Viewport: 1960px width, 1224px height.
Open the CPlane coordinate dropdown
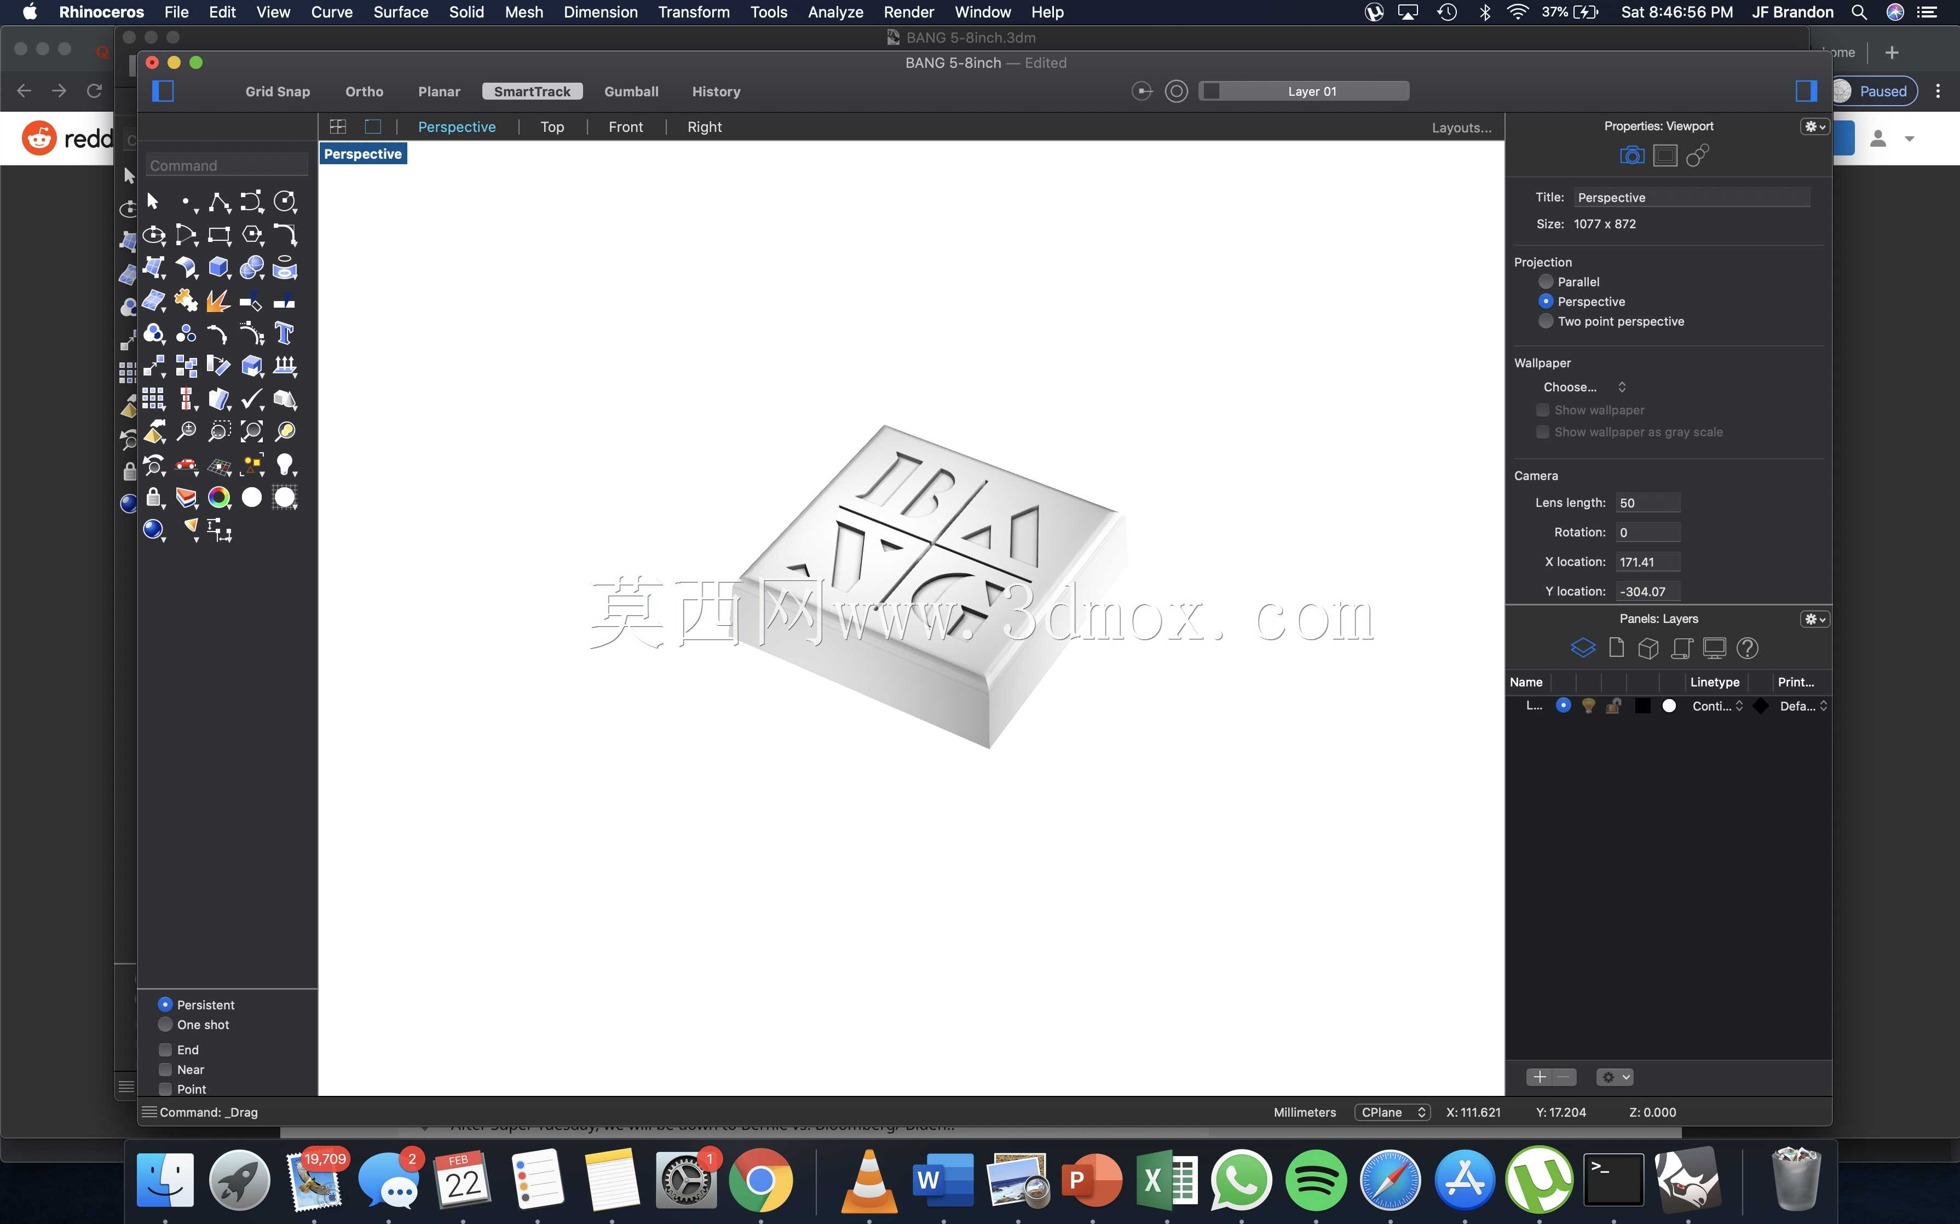1392,1112
